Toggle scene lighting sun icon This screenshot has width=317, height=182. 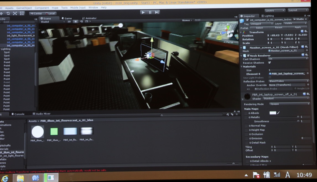[76, 22]
